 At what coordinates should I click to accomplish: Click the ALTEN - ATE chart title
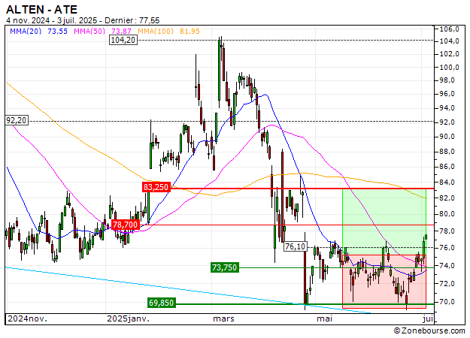click(x=41, y=10)
